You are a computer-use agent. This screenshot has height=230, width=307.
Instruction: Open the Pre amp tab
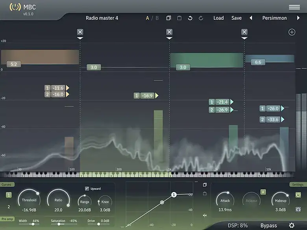point(7,219)
